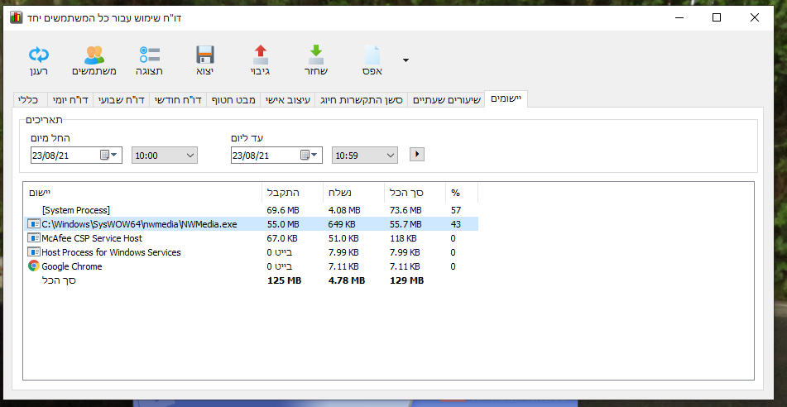Click the 55.0 MB received value

(x=282, y=224)
